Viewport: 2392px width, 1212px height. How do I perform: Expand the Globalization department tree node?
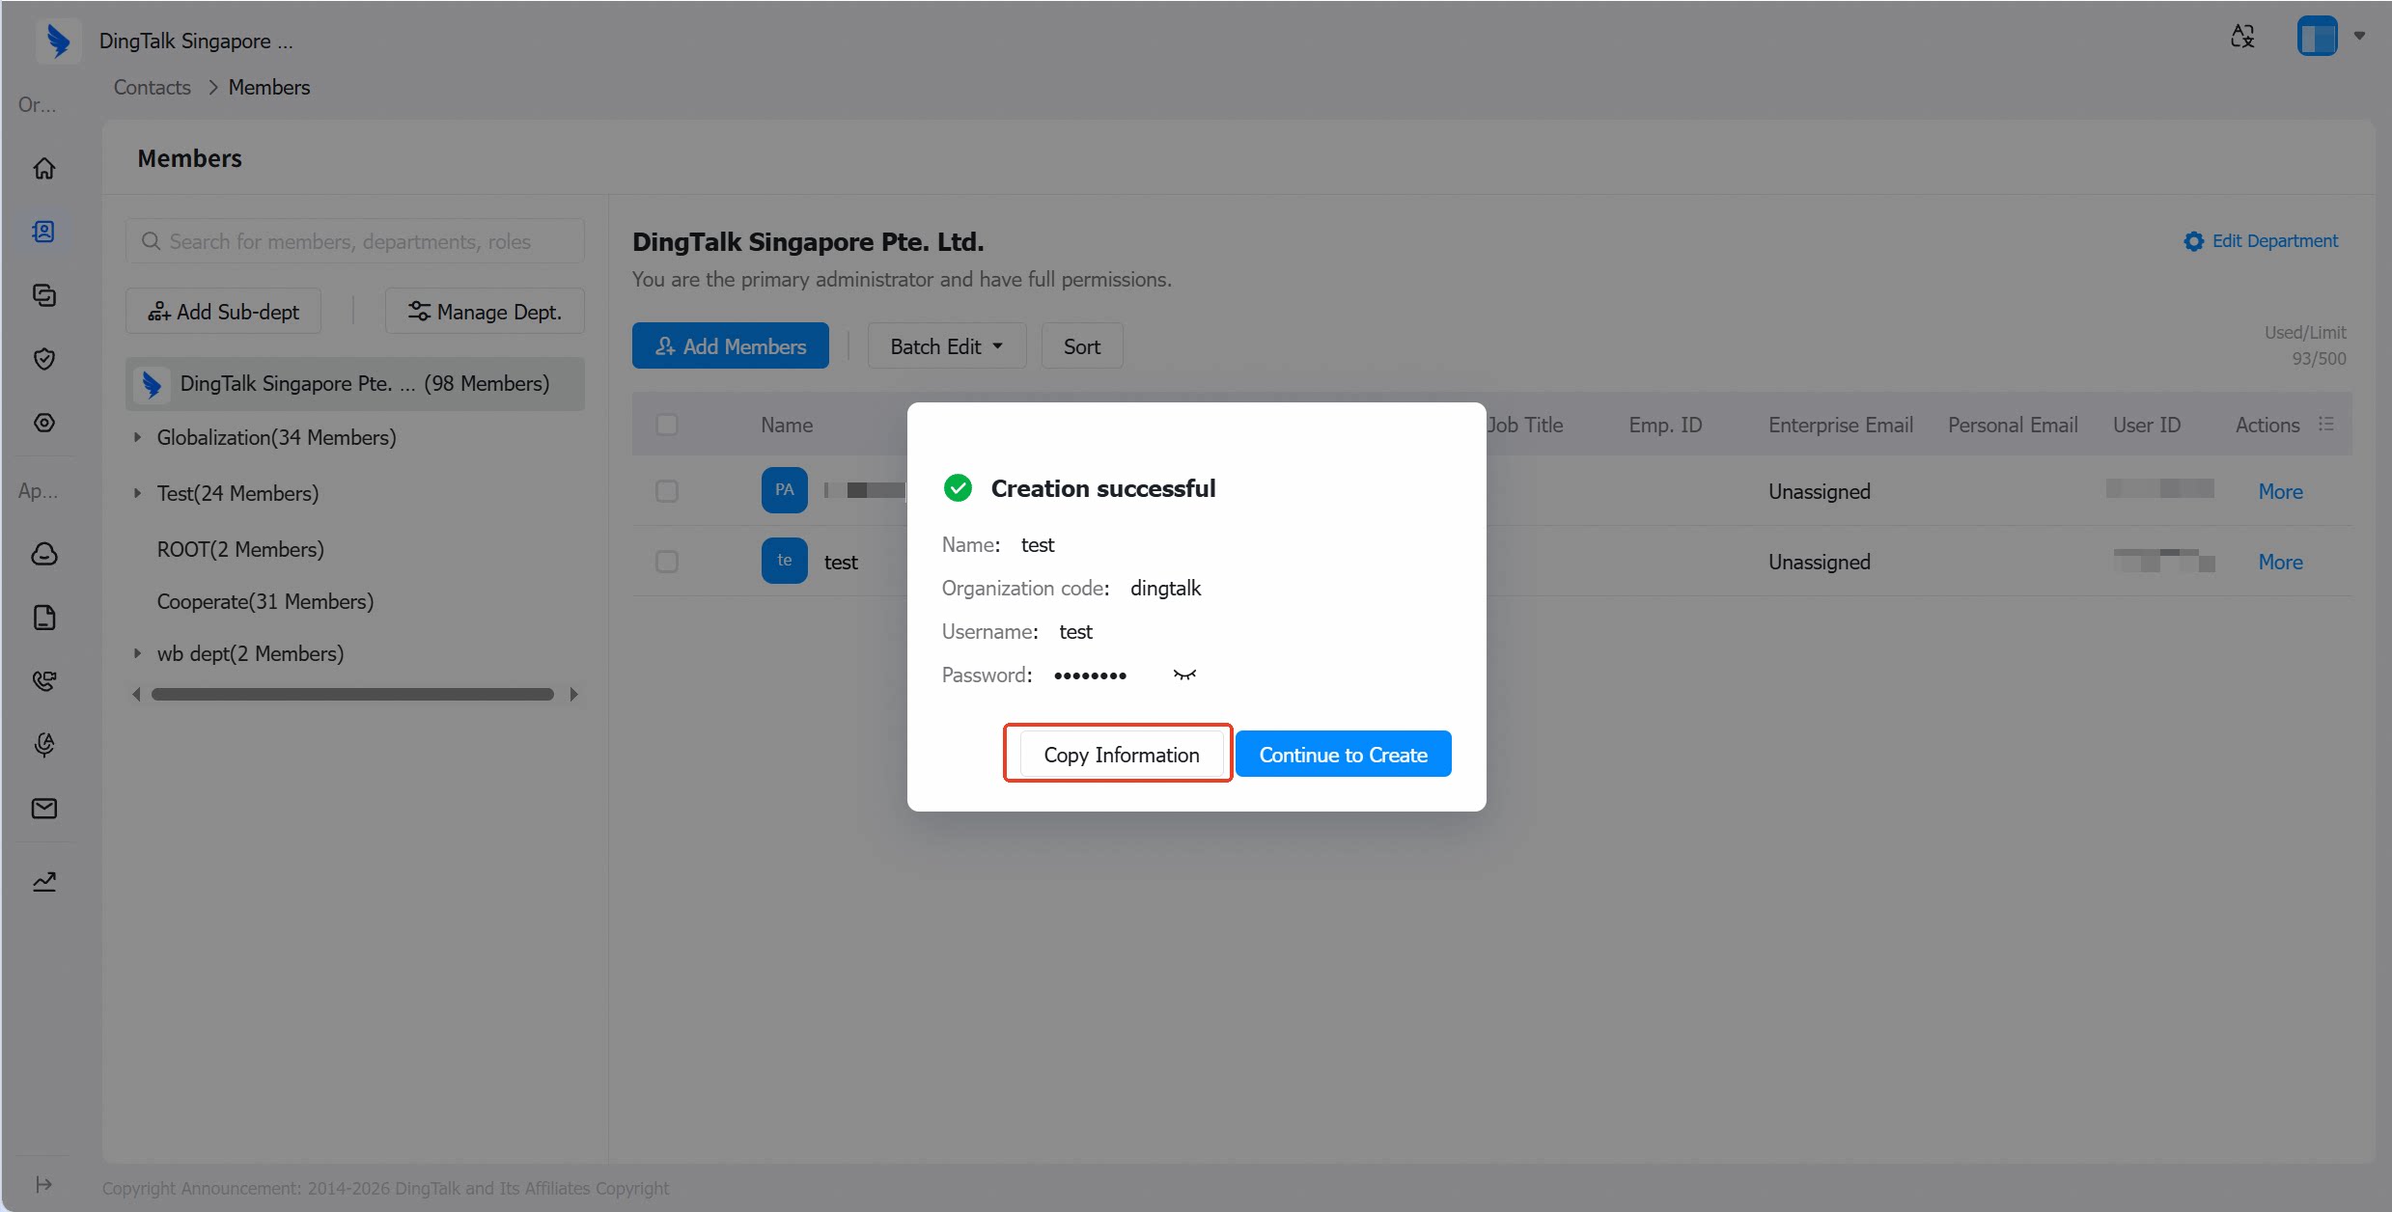(x=137, y=437)
